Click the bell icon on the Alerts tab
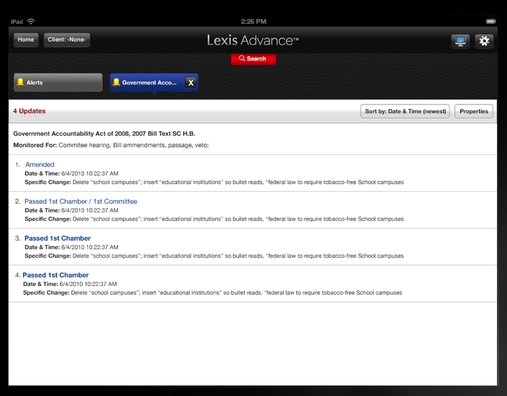Viewport: 507px width, 396px height. tap(21, 82)
